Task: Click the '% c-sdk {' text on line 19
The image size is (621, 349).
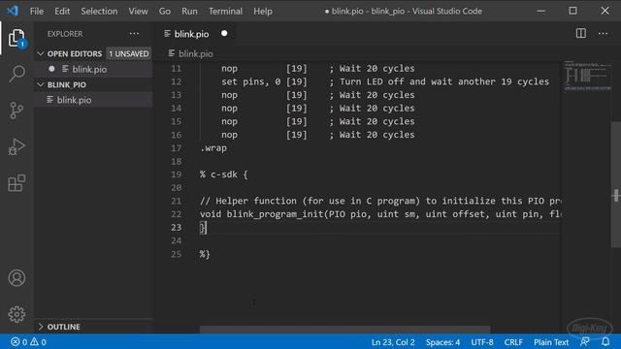Action: (x=224, y=174)
